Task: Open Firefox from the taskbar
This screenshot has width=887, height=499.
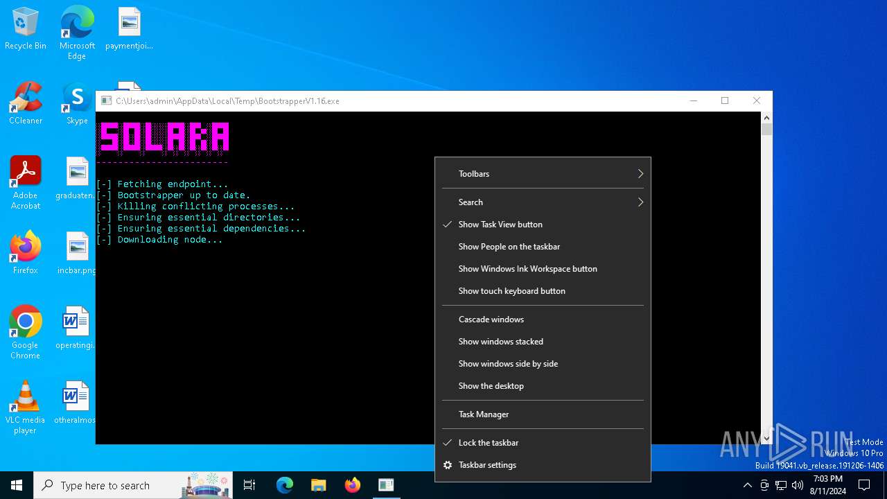Action: 352,485
